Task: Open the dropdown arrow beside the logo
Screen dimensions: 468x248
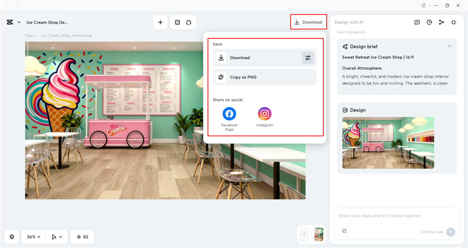Action: click(x=19, y=22)
